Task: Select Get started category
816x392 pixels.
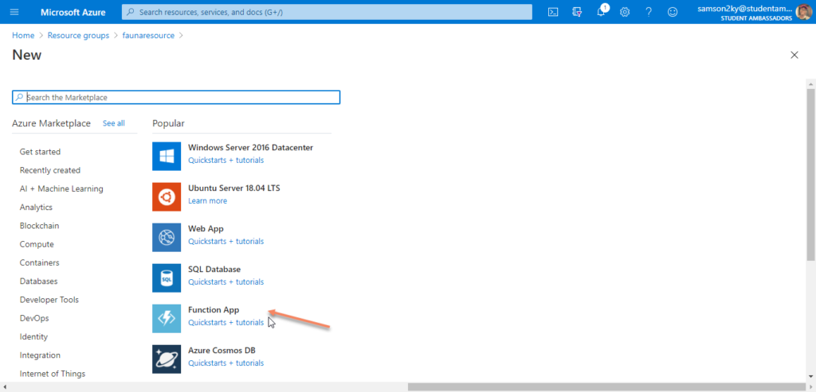Action: pos(40,152)
